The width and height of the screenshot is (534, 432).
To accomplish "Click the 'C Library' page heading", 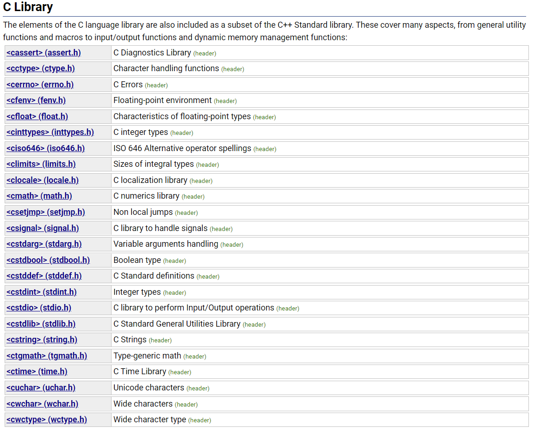I will (28, 7).
